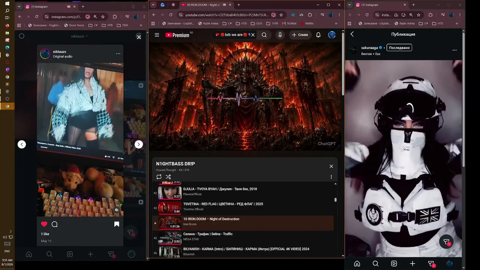The image size is (480, 270).
Task: Start YouTube voice search with the microphone
Action: [280, 35]
